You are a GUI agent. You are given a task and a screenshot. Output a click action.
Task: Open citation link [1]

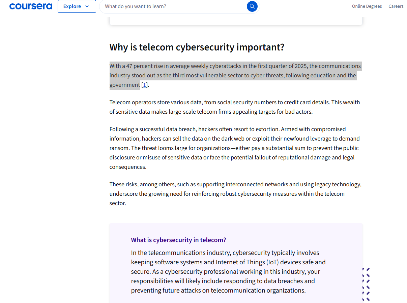pyautogui.click(x=145, y=85)
